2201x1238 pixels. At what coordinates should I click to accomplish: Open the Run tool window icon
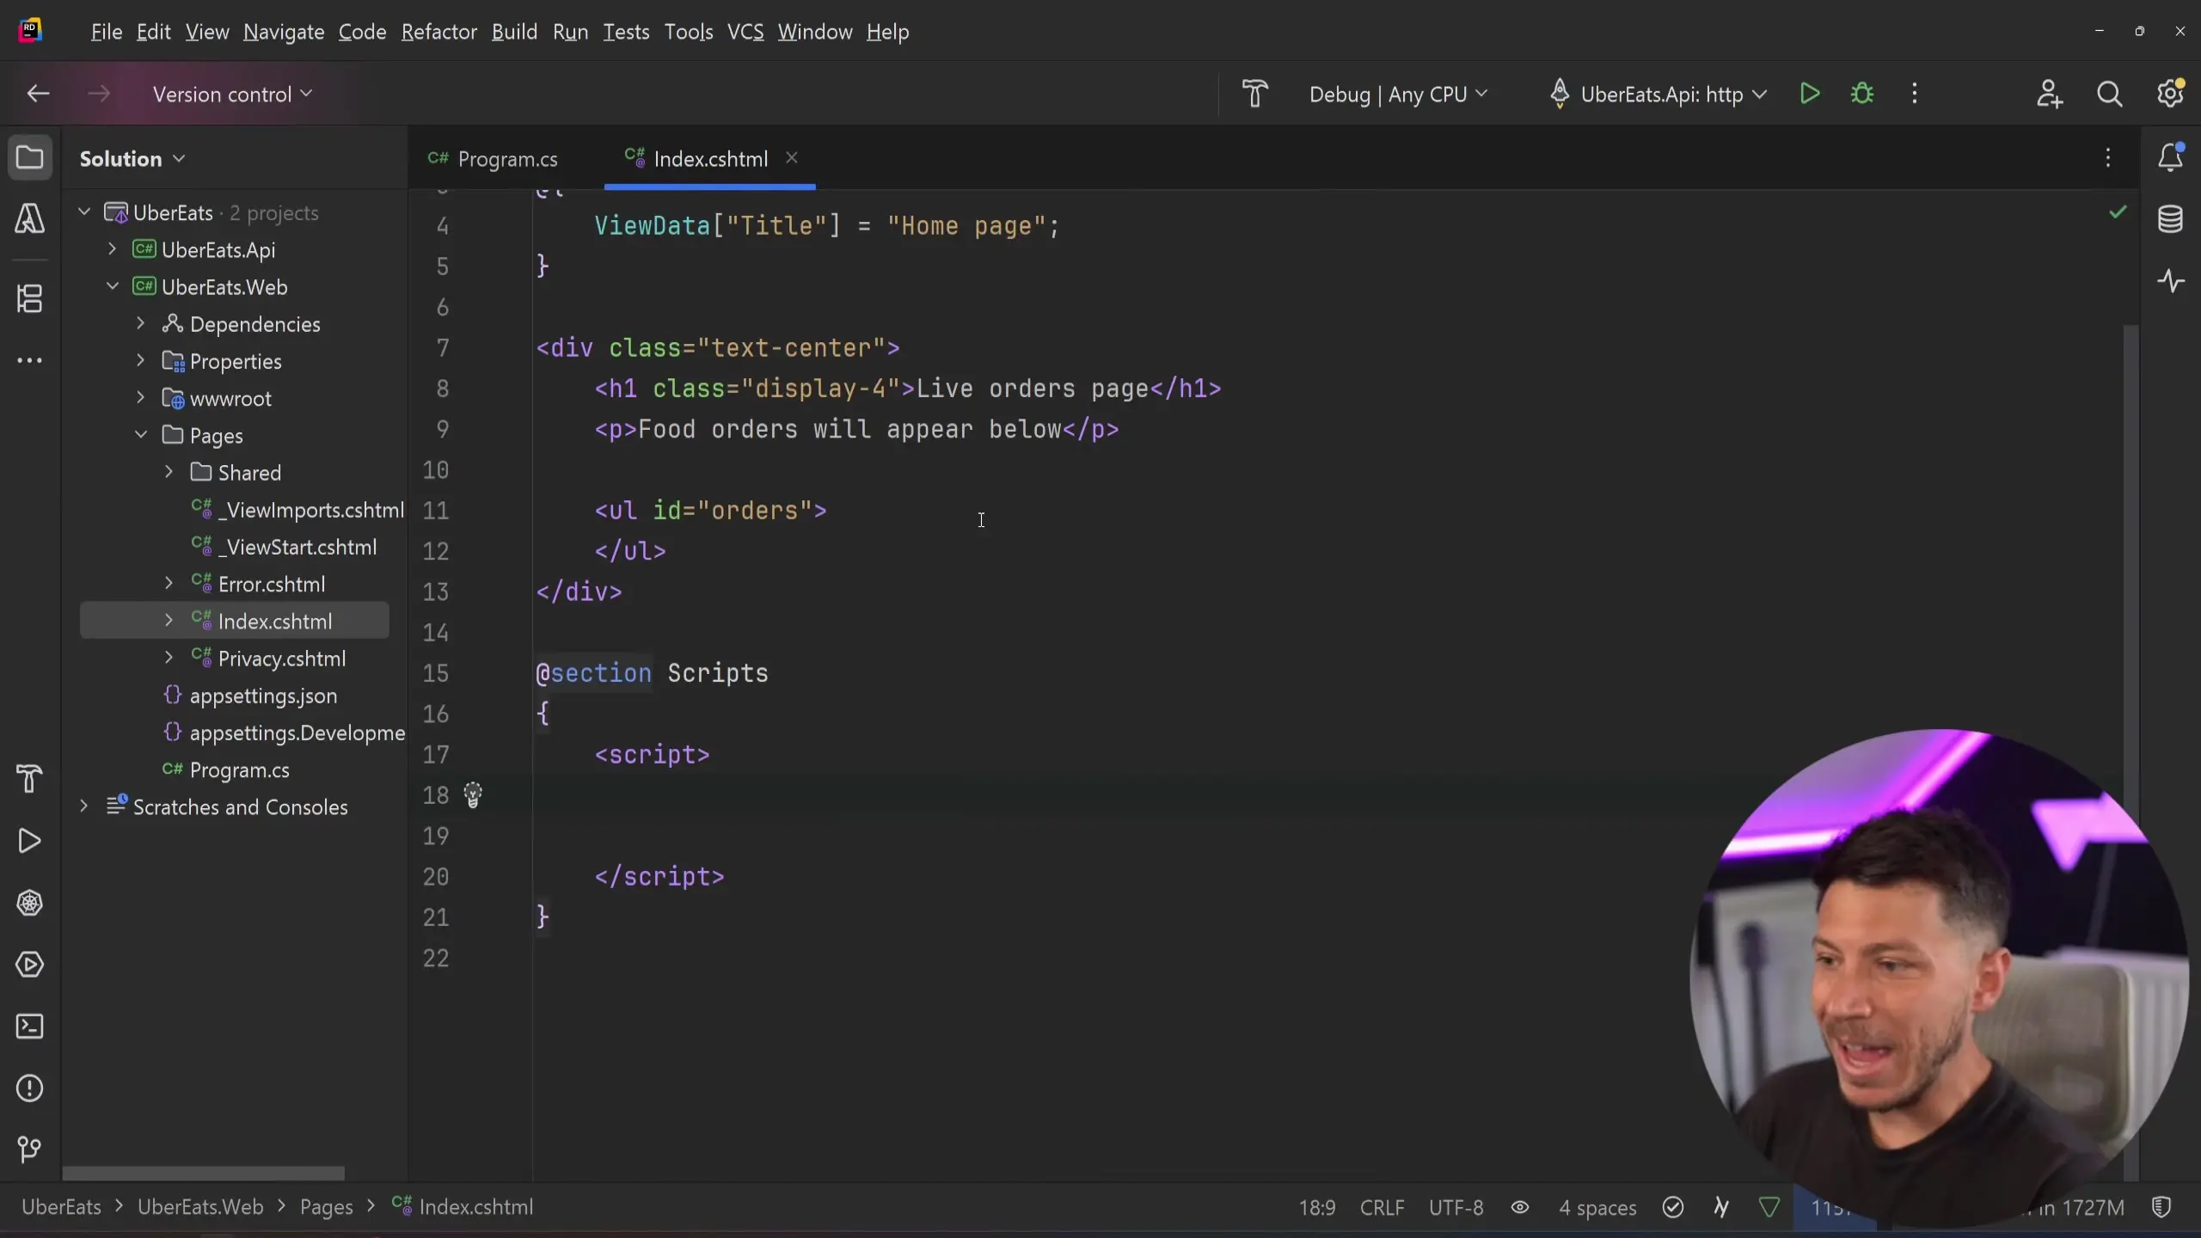tap(30, 841)
